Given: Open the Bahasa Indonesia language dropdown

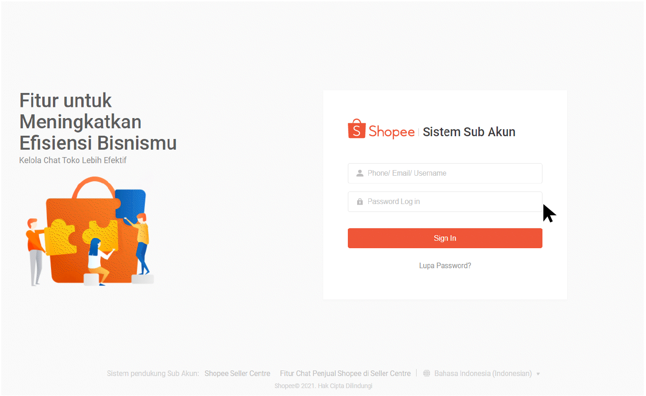Looking at the screenshot, I should [x=483, y=374].
